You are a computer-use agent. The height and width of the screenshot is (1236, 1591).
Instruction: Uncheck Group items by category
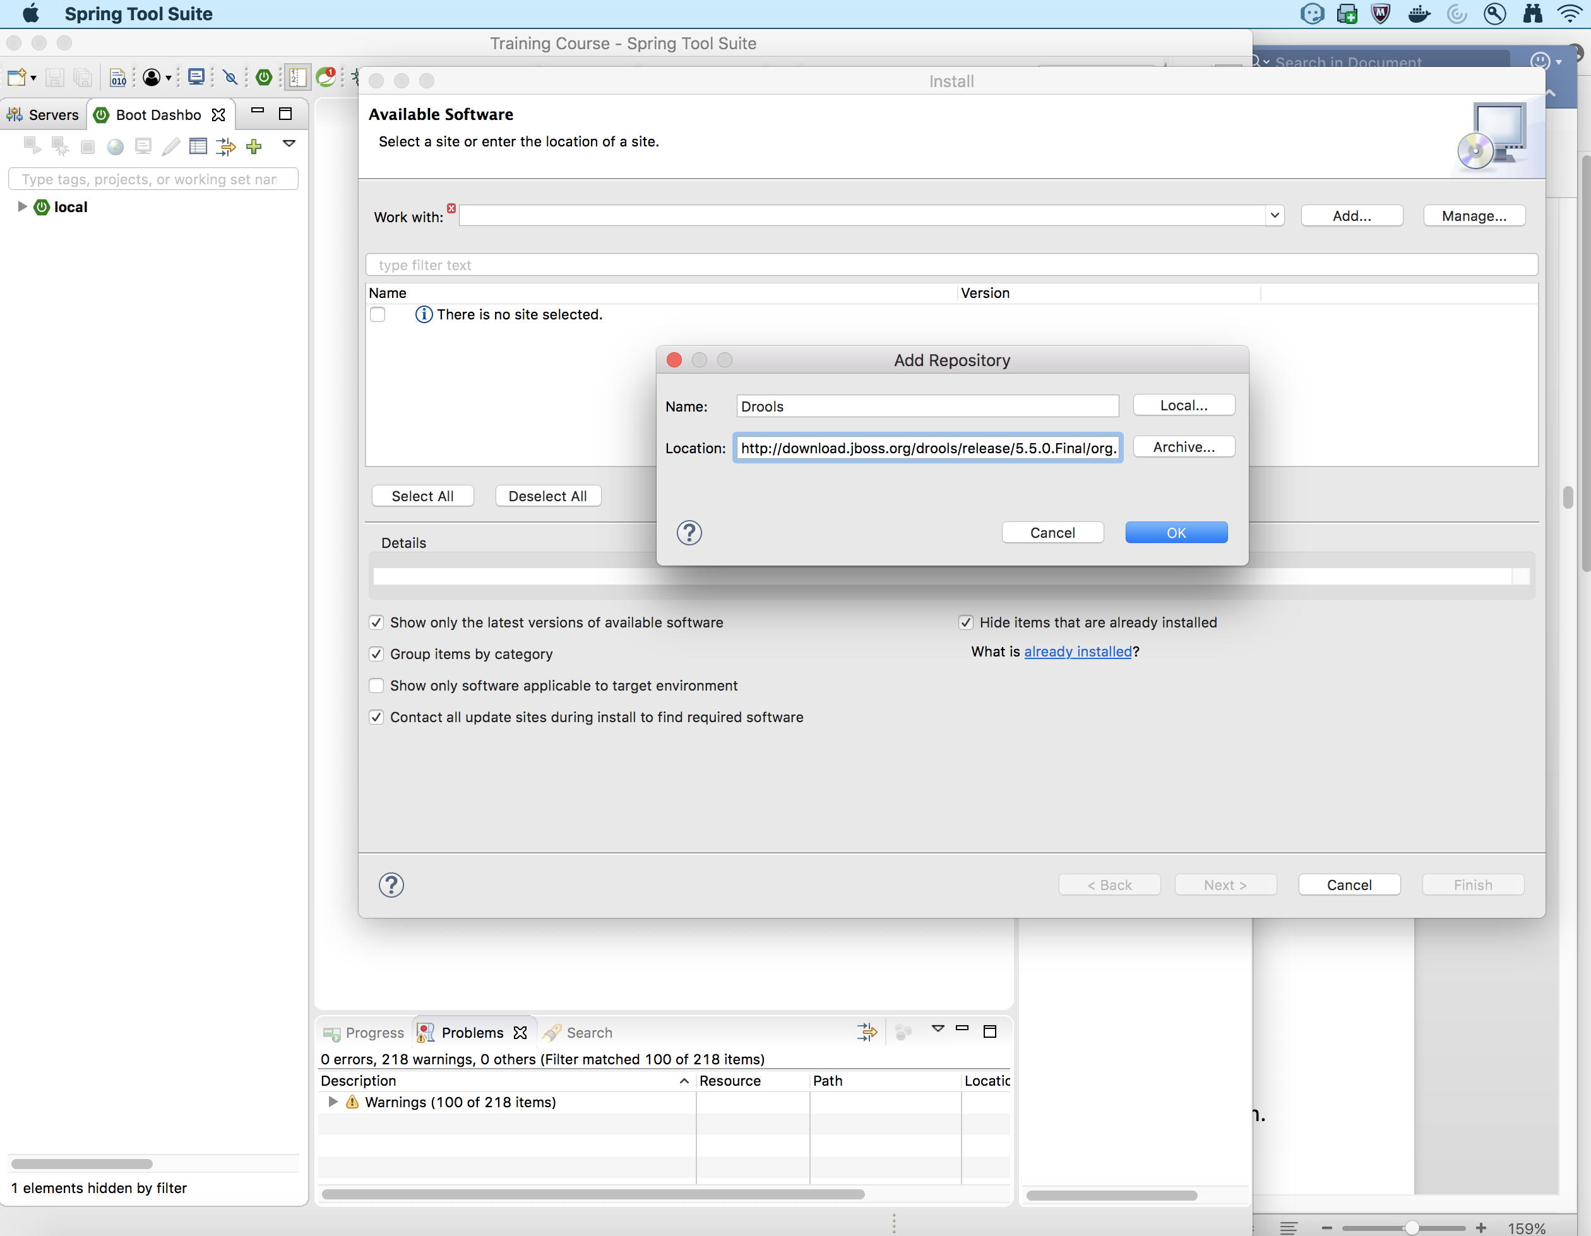point(376,654)
